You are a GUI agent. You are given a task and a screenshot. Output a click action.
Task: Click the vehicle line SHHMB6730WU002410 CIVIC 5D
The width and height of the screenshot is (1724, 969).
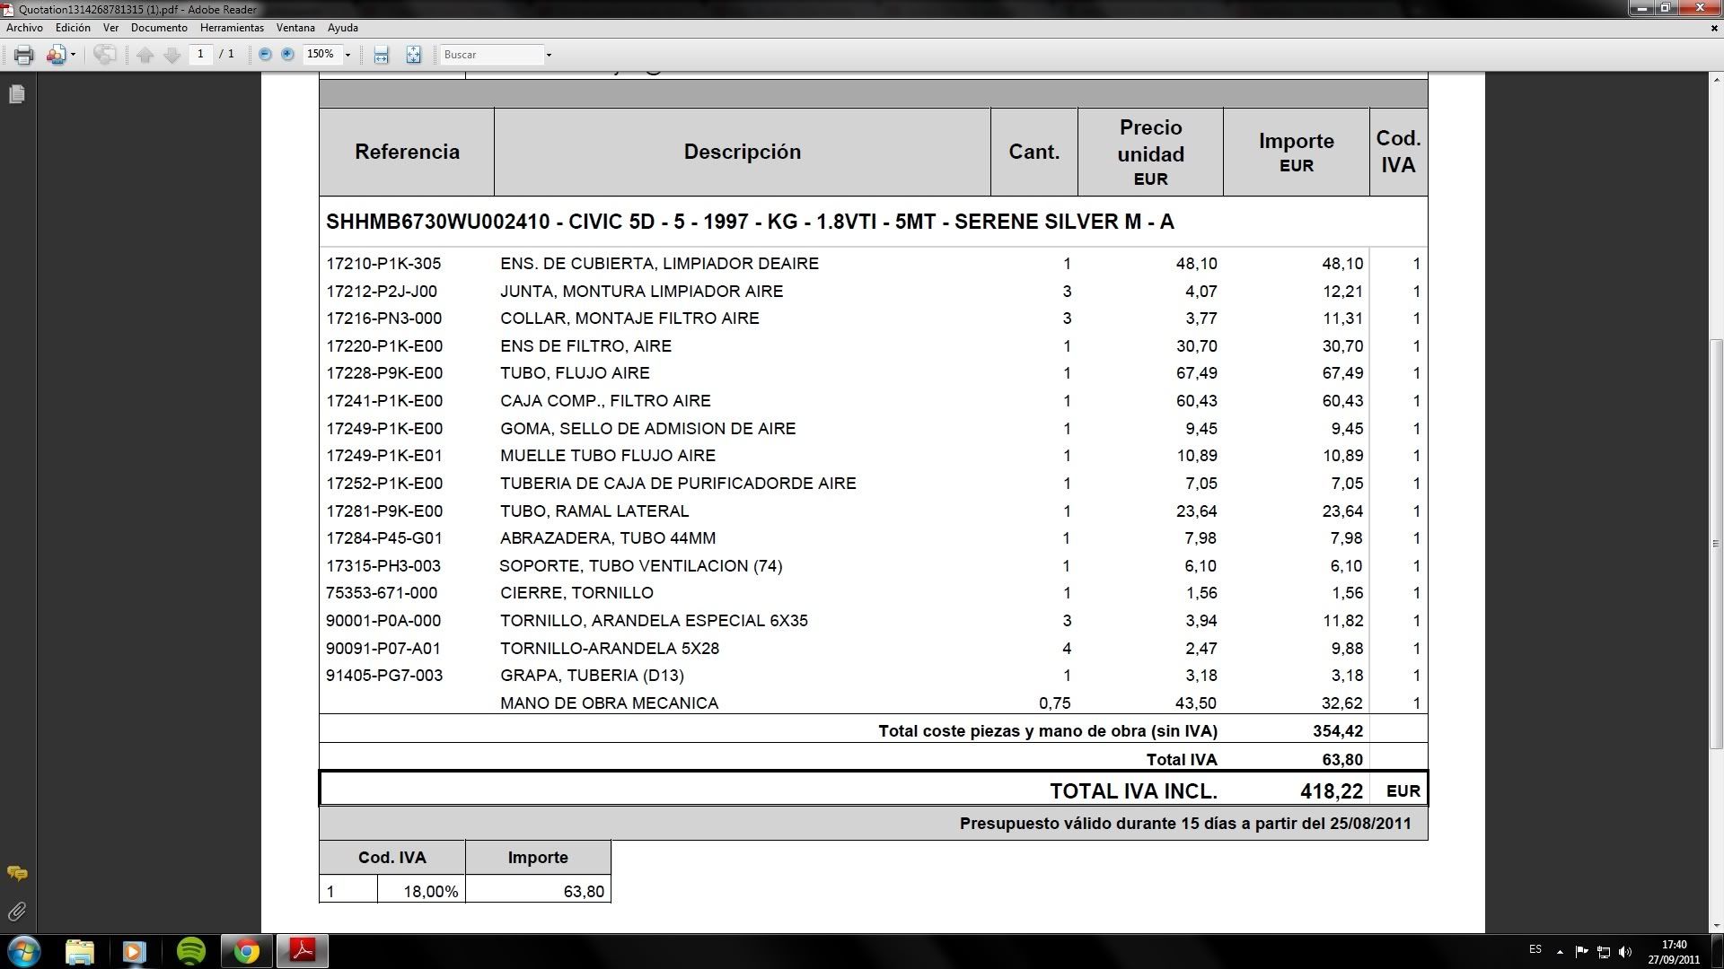click(750, 222)
